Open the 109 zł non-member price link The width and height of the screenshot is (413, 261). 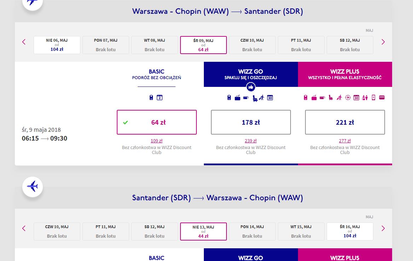[156, 141]
